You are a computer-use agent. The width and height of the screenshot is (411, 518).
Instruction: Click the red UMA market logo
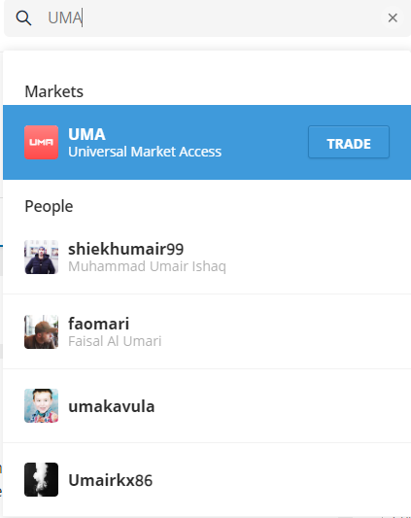(x=42, y=143)
